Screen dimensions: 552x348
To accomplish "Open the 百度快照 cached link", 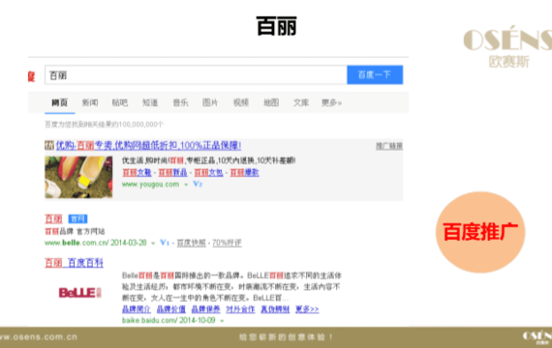I will (x=191, y=243).
